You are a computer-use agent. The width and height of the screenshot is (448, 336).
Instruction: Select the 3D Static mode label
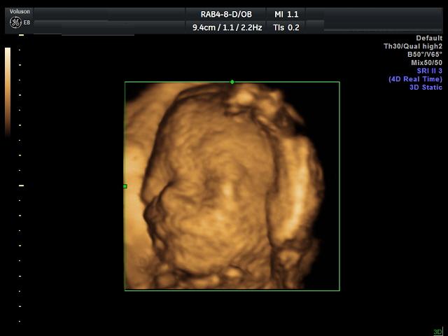coord(426,87)
